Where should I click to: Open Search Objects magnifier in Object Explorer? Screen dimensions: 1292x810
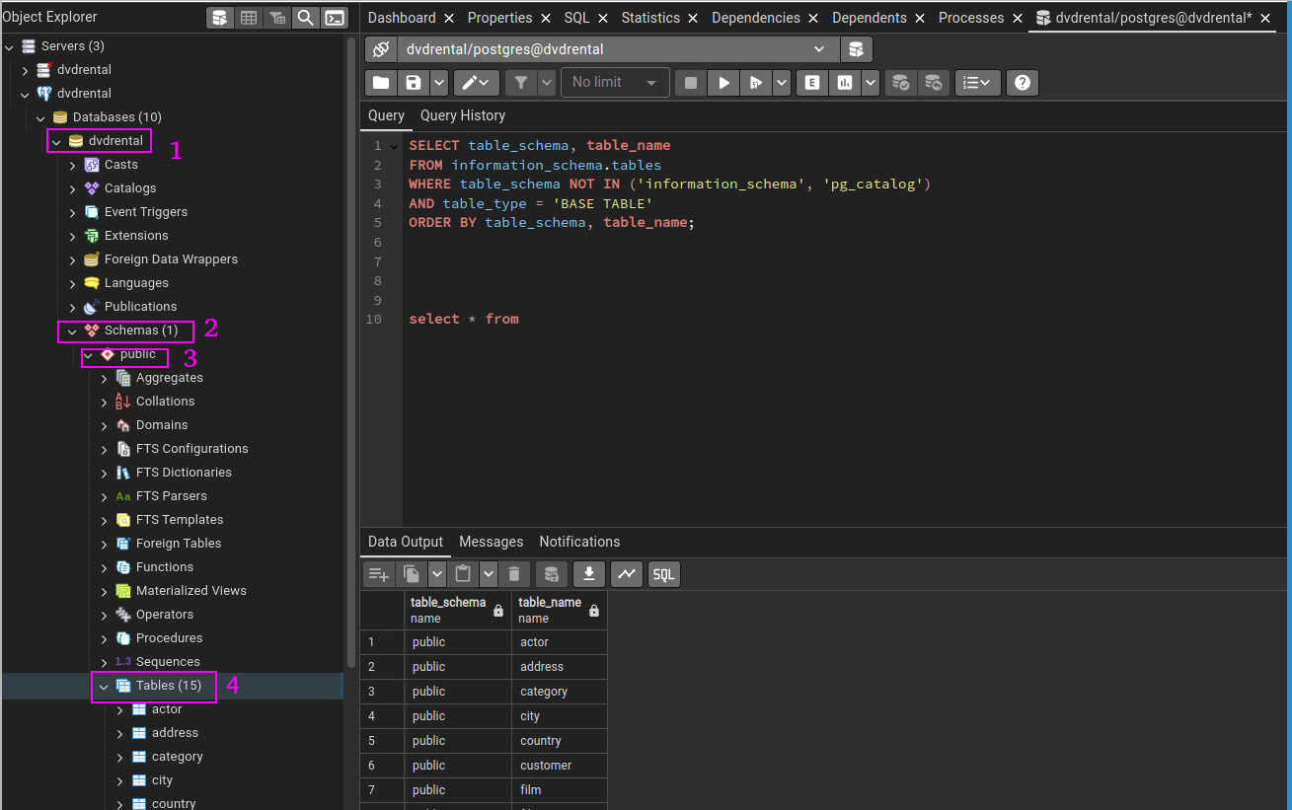306,18
